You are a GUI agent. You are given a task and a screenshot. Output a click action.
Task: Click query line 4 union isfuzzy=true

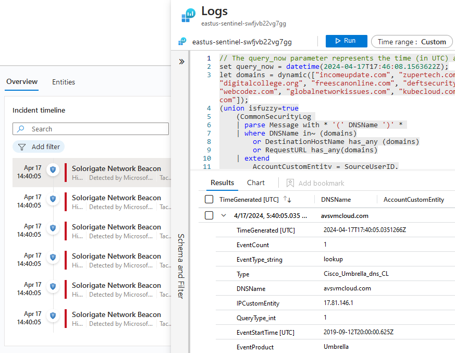tap(259, 108)
